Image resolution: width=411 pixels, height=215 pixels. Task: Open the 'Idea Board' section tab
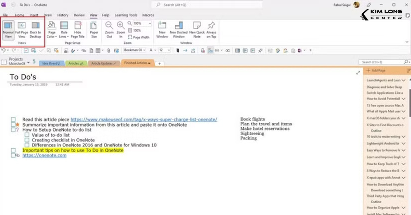click(x=51, y=63)
